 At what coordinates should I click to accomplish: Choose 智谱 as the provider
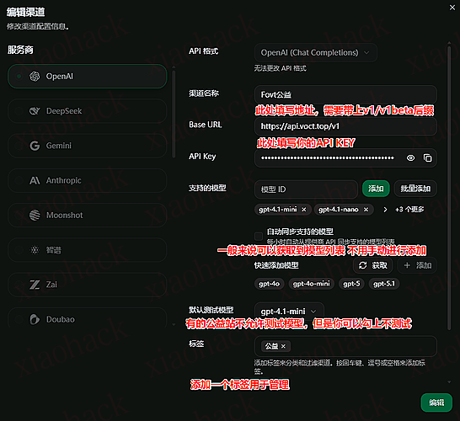pos(88,250)
